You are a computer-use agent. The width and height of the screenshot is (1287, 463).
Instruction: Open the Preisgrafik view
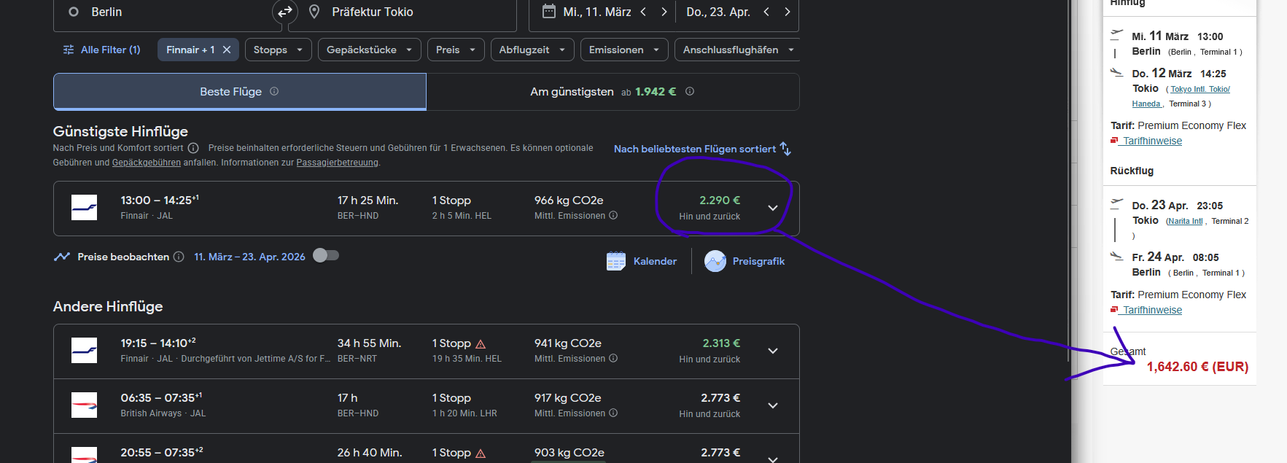pyautogui.click(x=744, y=261)
